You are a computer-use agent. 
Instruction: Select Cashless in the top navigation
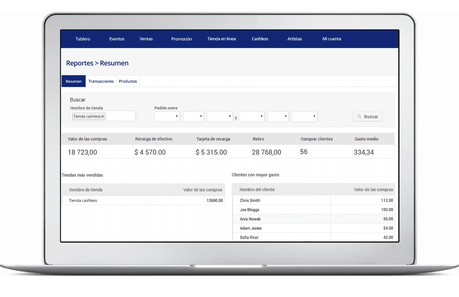(260, 39)
